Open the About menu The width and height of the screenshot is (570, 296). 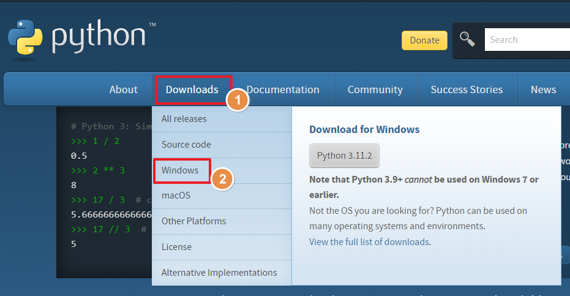tap(124, 89)
